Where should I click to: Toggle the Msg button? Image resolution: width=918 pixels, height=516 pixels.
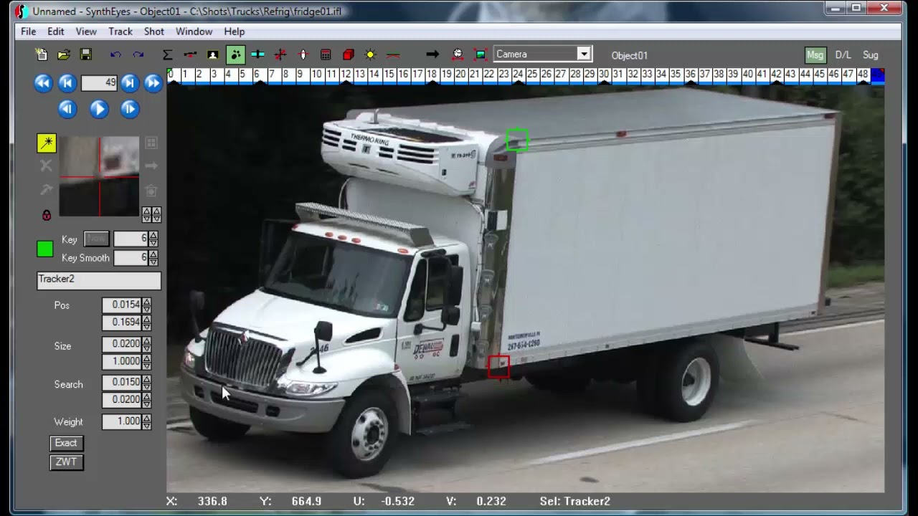tap(815, 55)
